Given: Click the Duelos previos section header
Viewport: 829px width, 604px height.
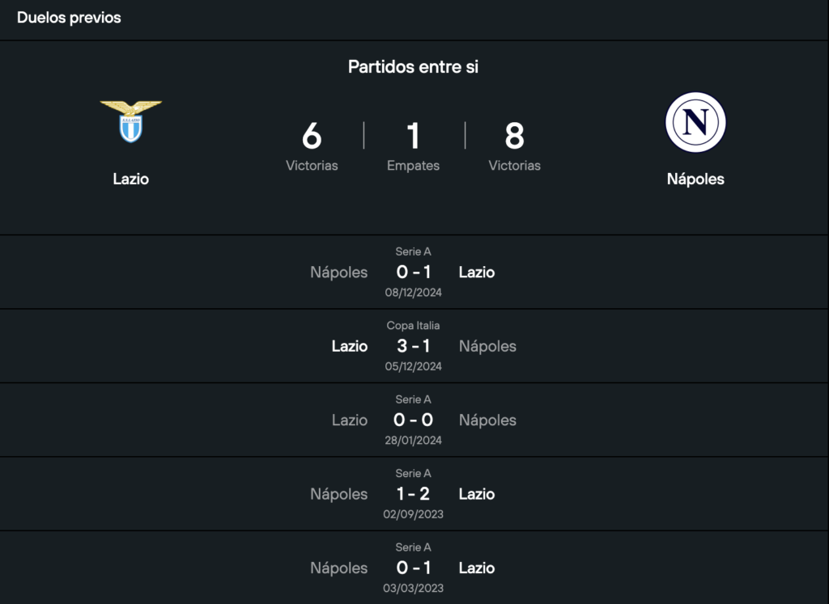Looking at the screenshot, I should pos(69,18).
